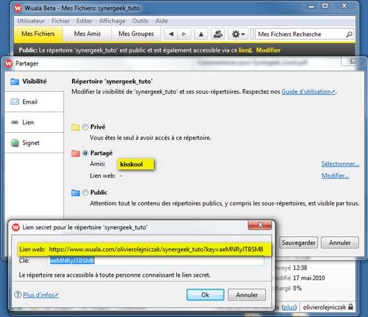This screenshot has width=368, height=317.
Task: Click the Visibilité blue folder icon
Action: 15,81
